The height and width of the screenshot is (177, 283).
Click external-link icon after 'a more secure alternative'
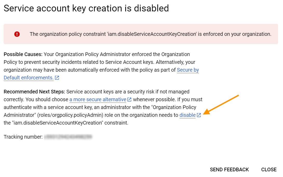tap(129, 100)
